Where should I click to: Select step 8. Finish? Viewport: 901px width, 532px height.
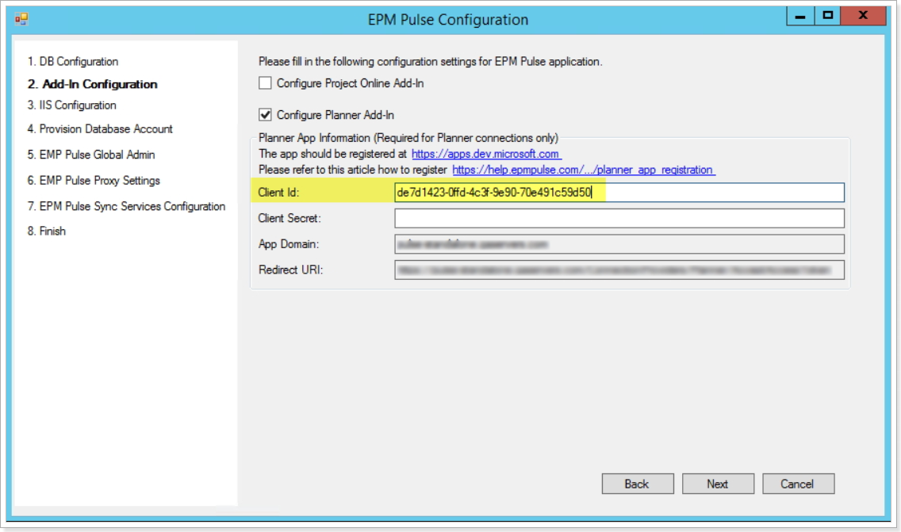(47, 231)
